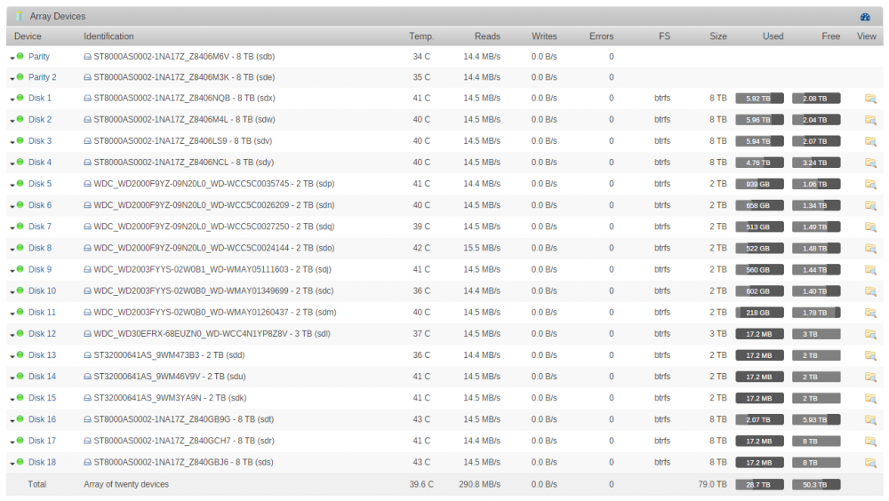Open the dropdown arrow next to Disk 2
This screenshot has width=889, height=501.
click(12, 122)
